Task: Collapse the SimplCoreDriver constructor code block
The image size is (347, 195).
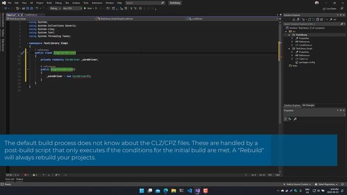Action: click(28, 69)
